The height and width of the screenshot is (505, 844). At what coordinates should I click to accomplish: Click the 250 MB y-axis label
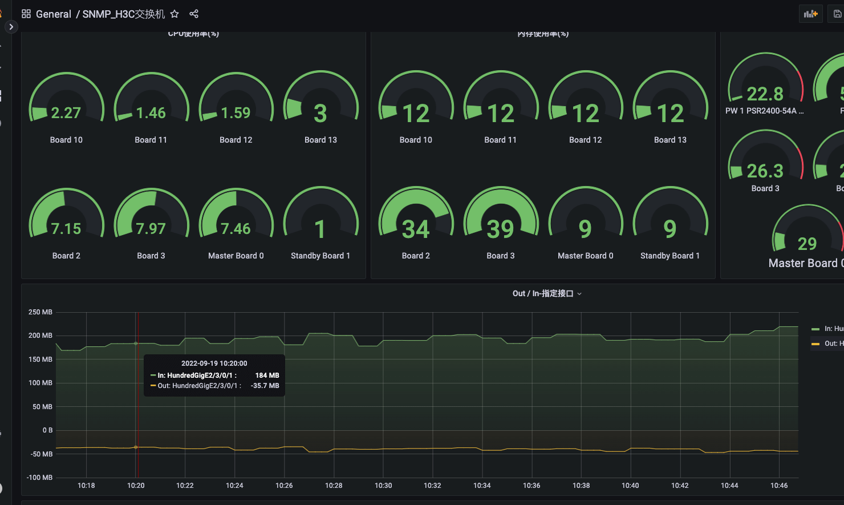point(40,312)
